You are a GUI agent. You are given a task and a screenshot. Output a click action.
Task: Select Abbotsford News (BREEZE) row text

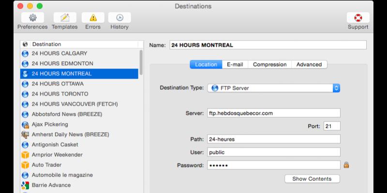(x=67, y=114)
